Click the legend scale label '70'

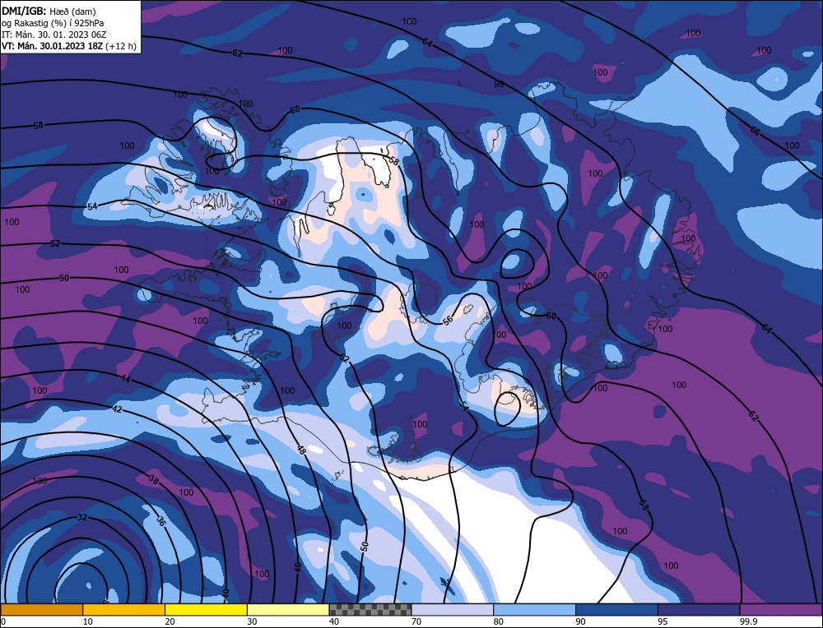tap(416, 621)
